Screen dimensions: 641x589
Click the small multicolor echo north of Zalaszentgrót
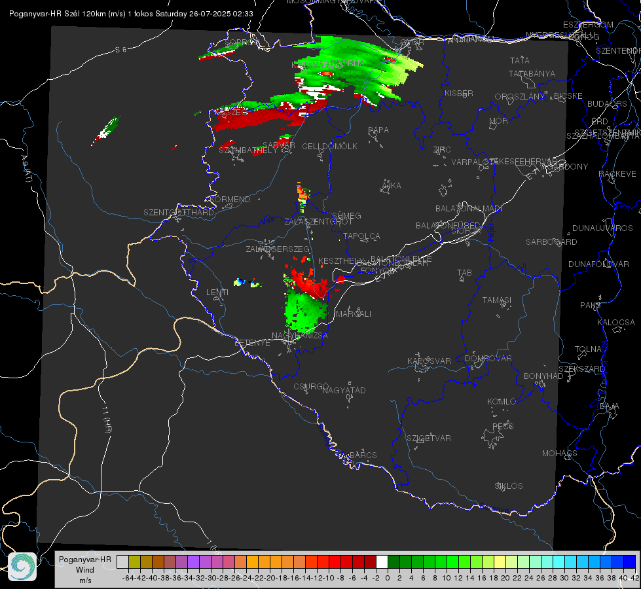302,196
